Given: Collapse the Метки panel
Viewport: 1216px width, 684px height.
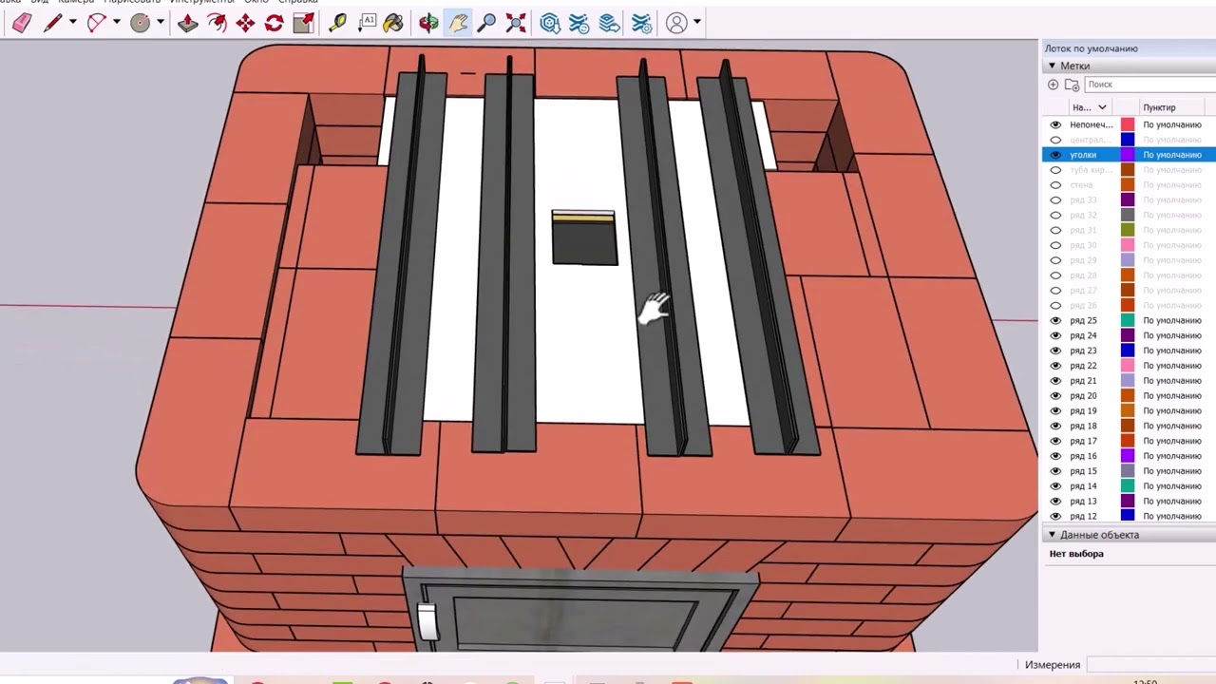Looking at the screenshot, I should point(1052,66).
